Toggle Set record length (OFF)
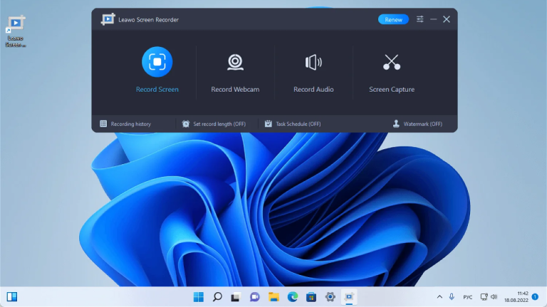547x307 pixels. (x=214, y=124)
